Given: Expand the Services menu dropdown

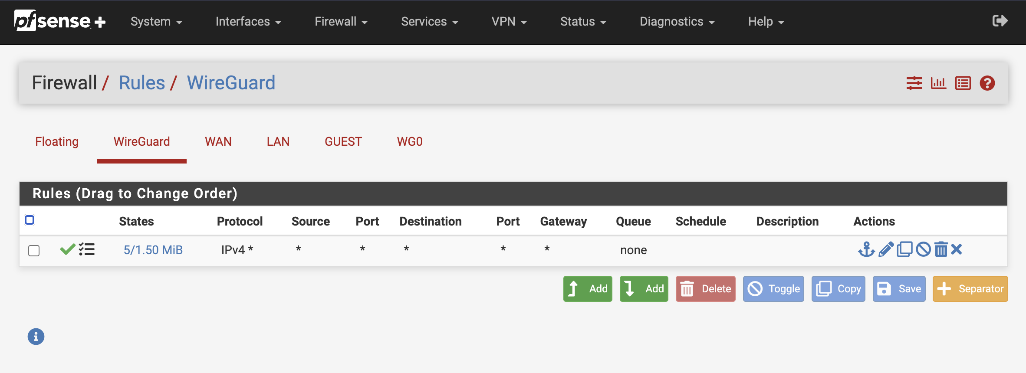Looking at the screenshot, I should 430,22.
